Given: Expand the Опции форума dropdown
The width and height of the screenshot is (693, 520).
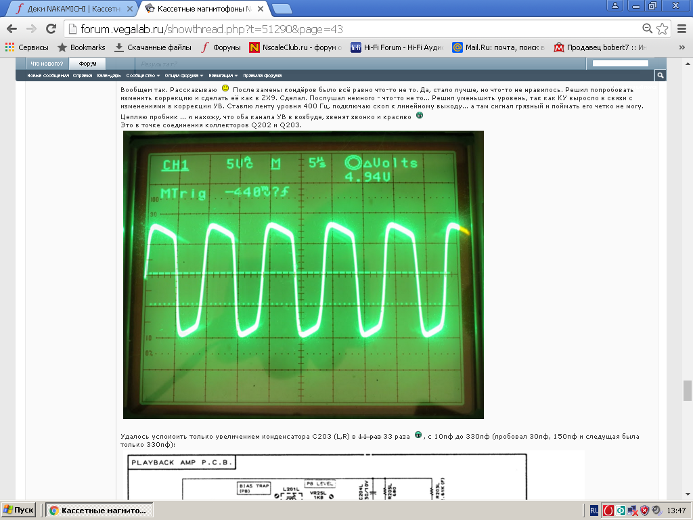Looking at the screenshot, I should coord(183,76).
